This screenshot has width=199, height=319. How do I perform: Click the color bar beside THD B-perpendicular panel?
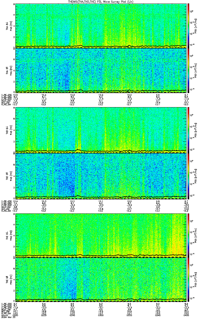point(188,130)
